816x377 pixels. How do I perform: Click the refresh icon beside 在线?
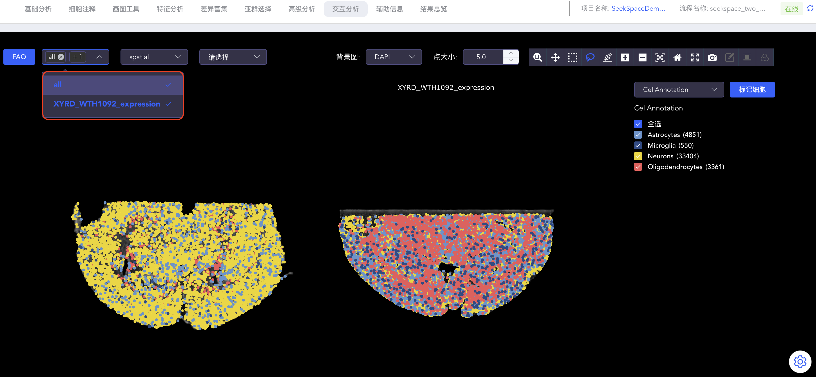[810, 8]
